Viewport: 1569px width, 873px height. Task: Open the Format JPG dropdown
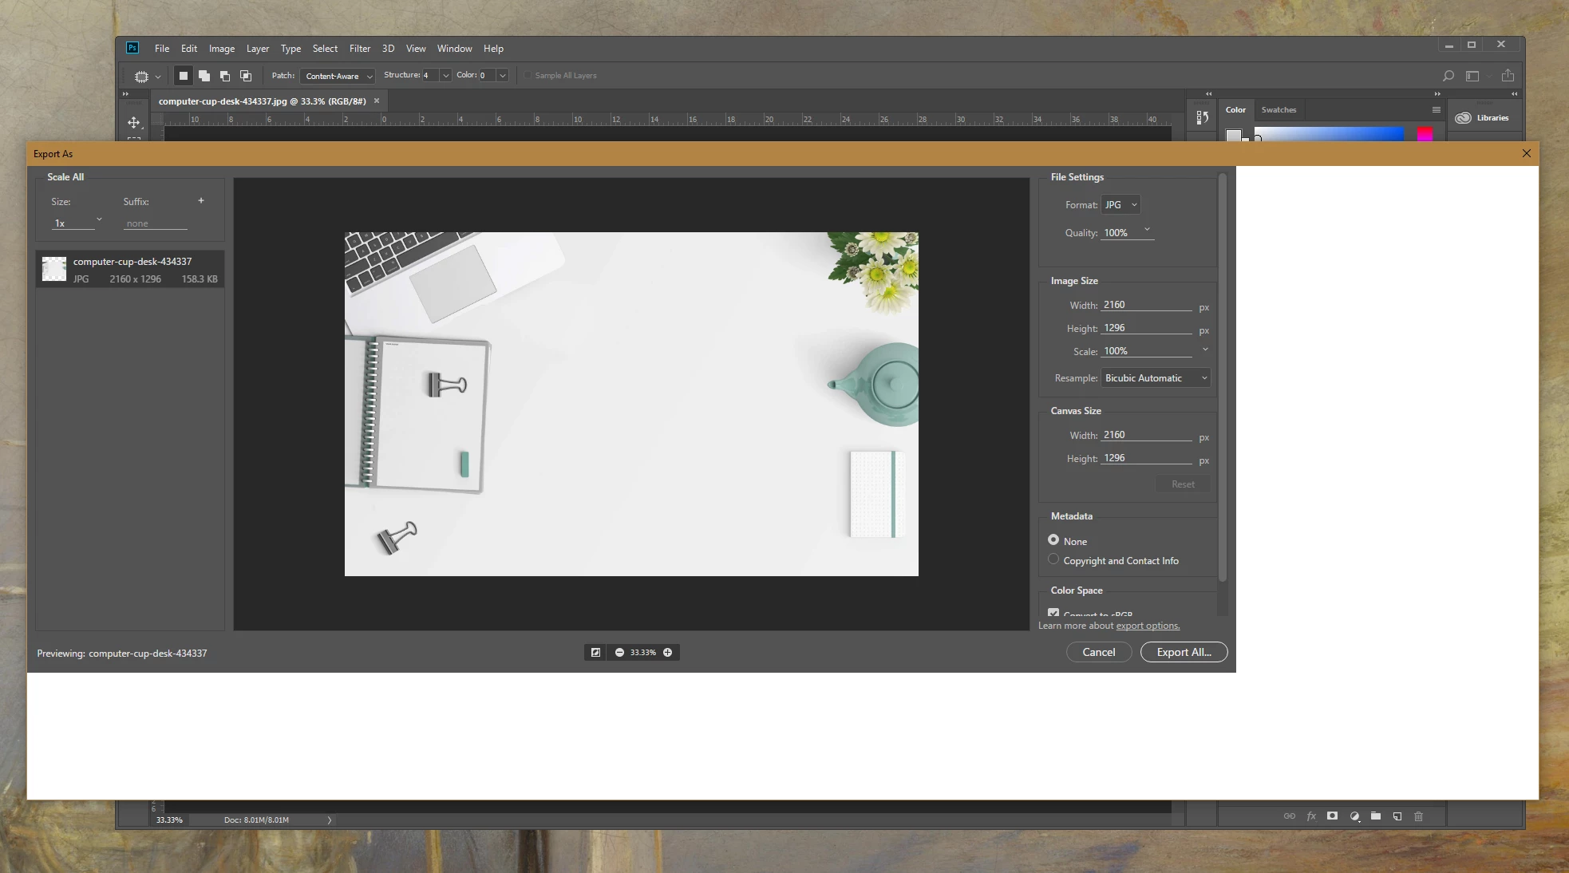(x=1120, y=205)
